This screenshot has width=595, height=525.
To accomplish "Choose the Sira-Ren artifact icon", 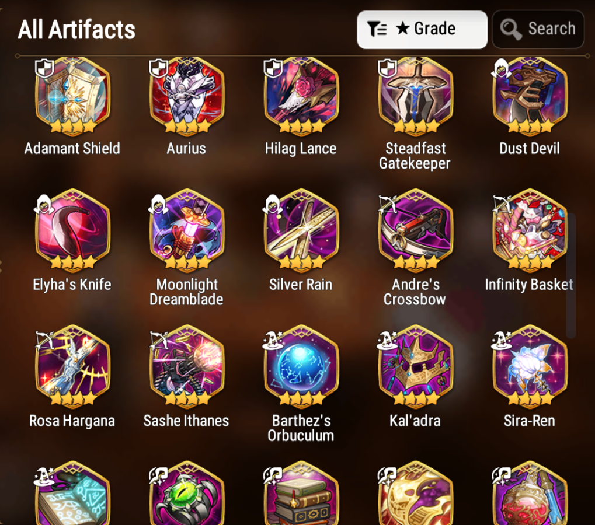I will point(530,366).
